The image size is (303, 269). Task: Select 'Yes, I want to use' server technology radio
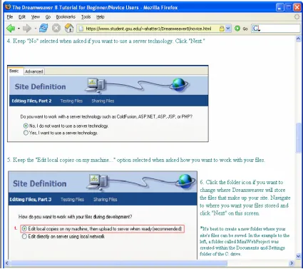pyautogui.click(x=26, y=133)
